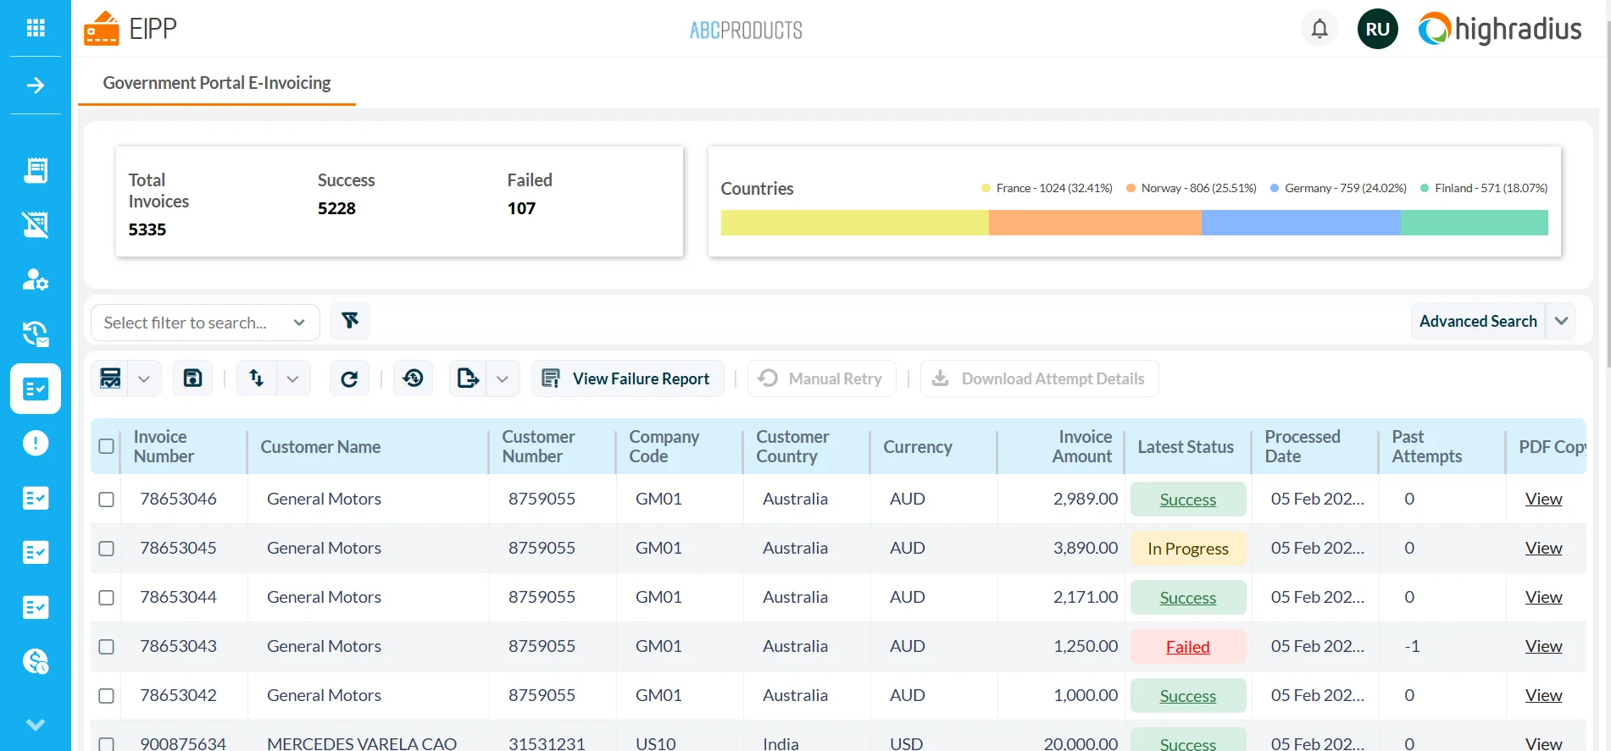Viewport: 1611px width, 751px height.
Task: Check the box for invoice 78653045
Action: [106, 549]
